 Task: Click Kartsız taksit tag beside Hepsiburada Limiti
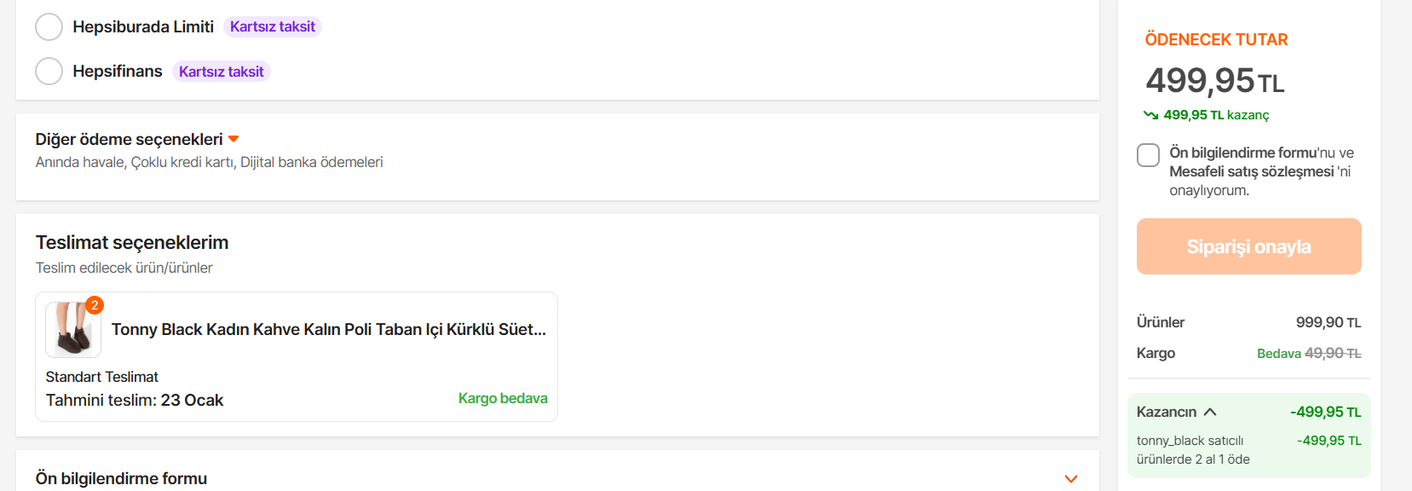[273, 27]
